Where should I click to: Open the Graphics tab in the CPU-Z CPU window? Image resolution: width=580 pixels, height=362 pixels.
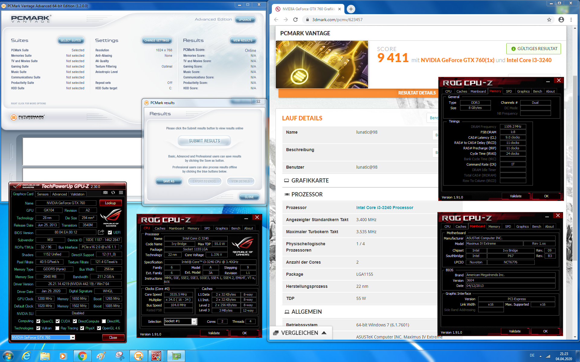tap(221, 228)
